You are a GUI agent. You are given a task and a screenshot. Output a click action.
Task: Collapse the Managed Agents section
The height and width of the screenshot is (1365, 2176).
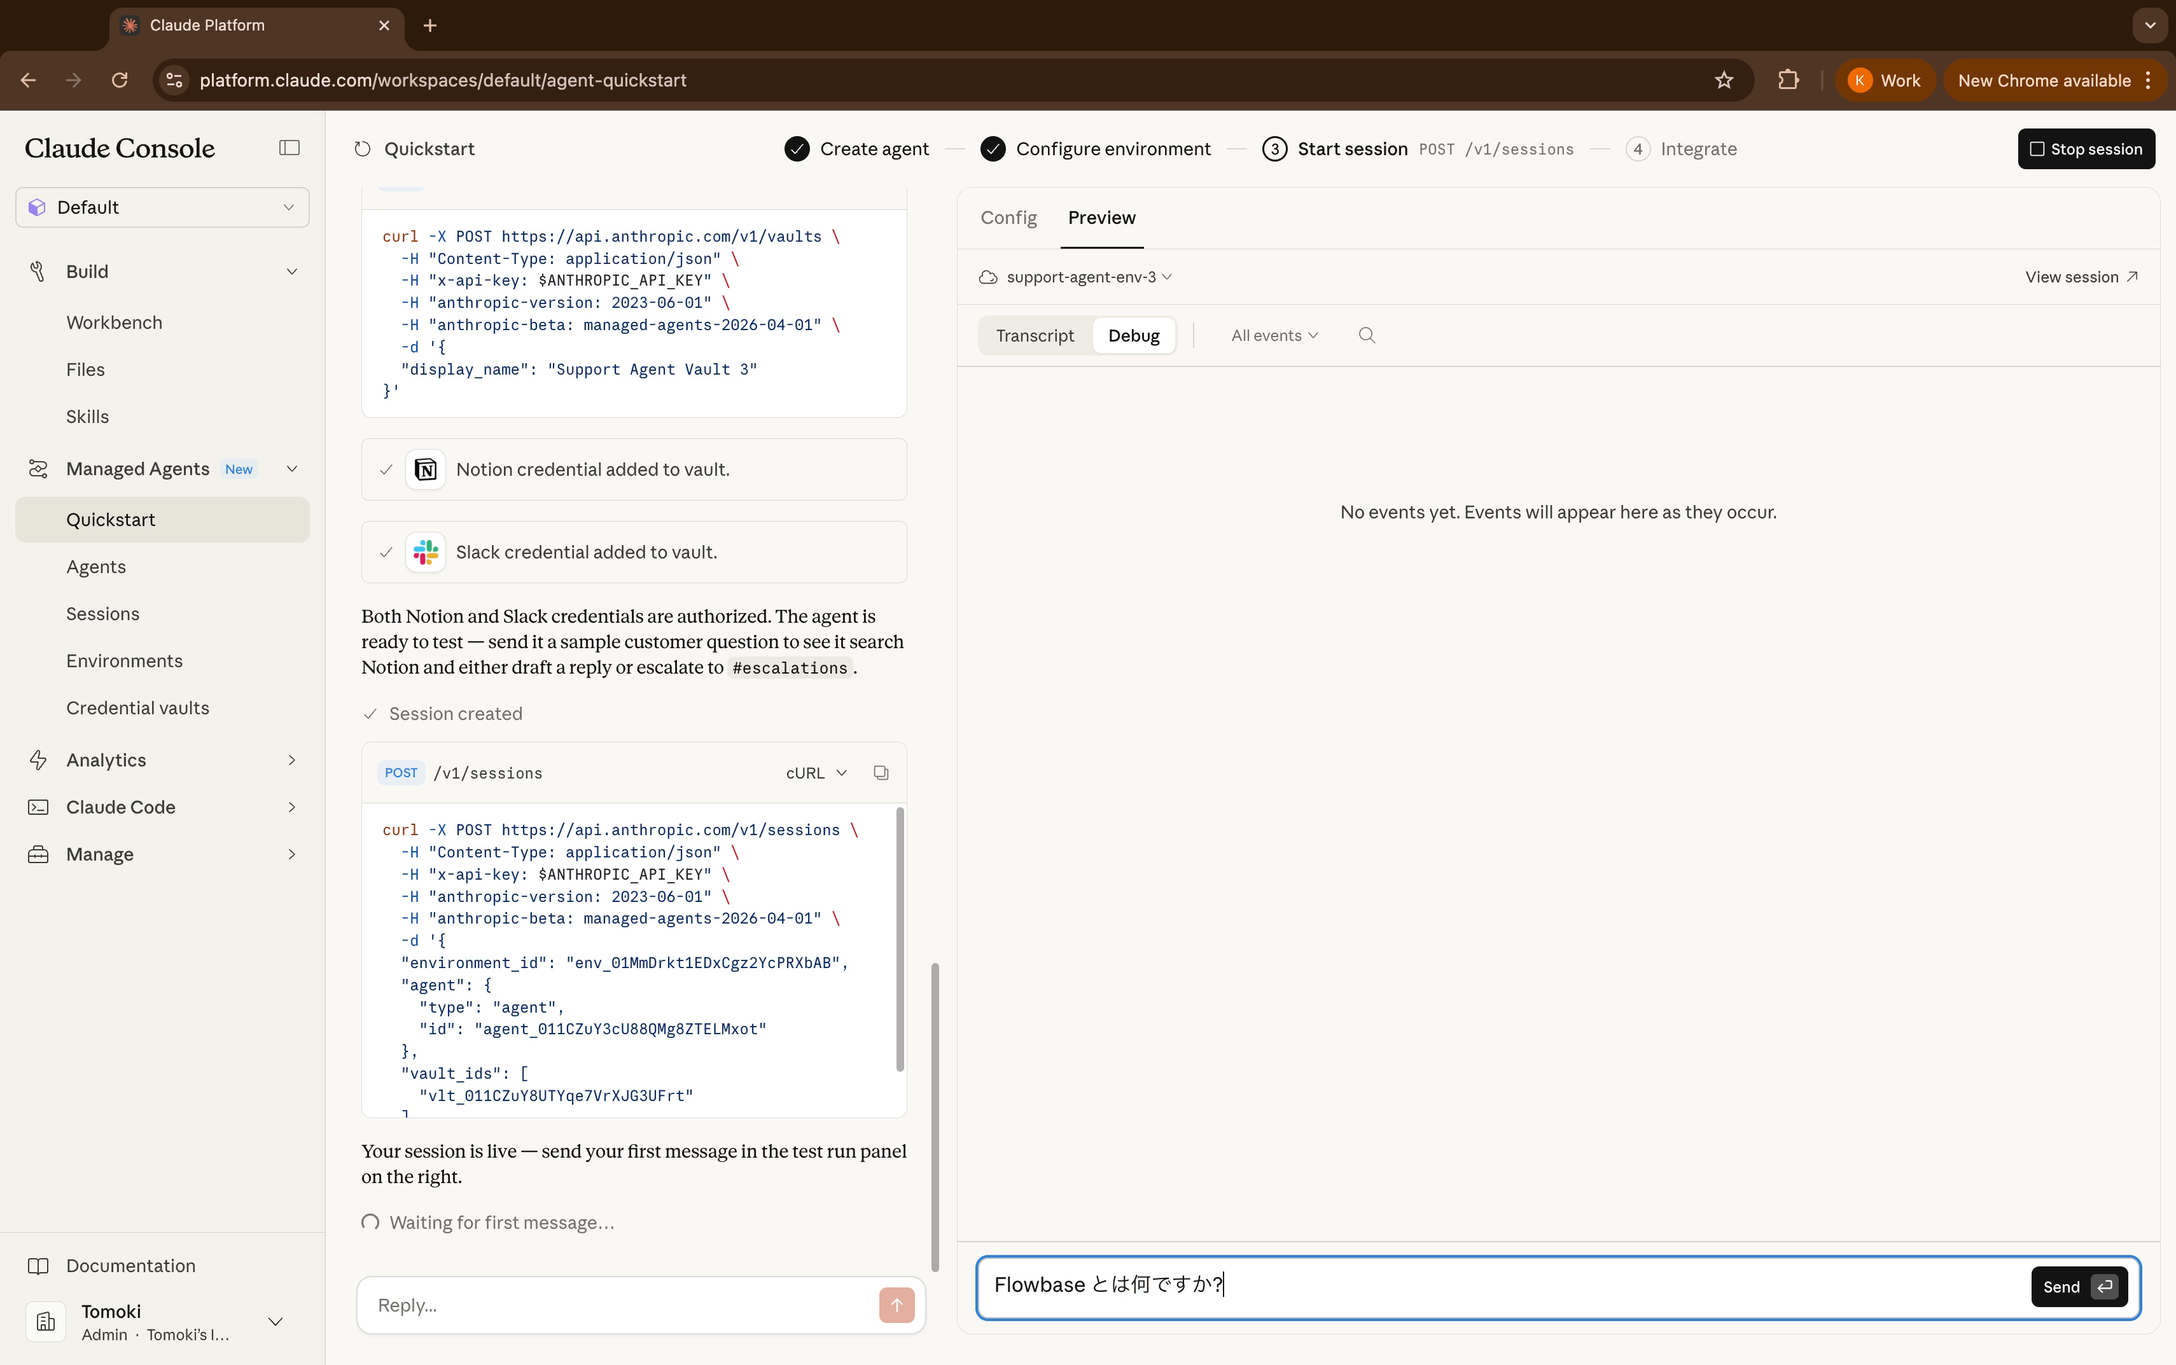pyautogui.click(x=291, y=469)
